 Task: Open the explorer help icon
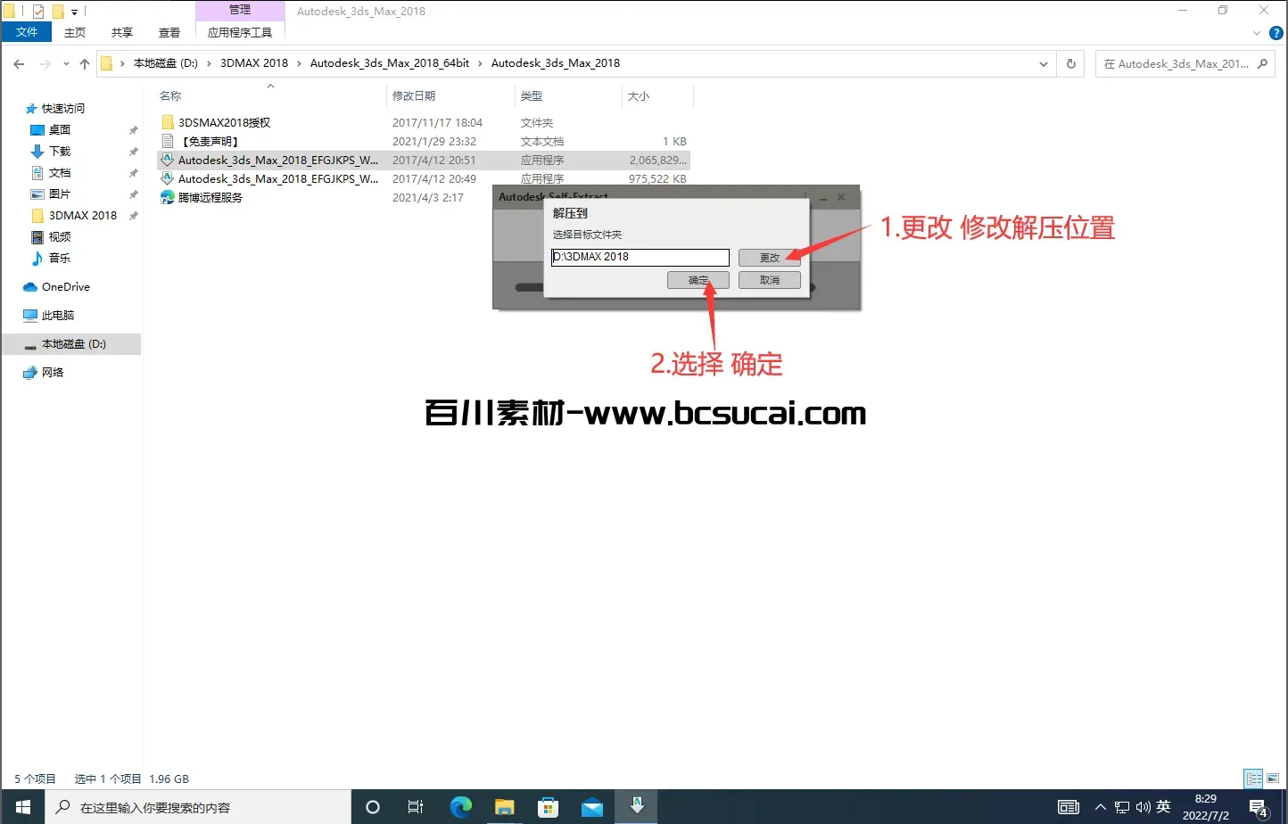pyautogui.click(x=1276, y=33)
